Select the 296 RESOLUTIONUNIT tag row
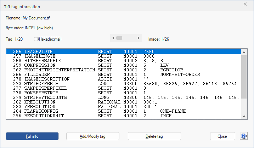The width and height of the screenshot is (254, 148). pyautogui.click(x=124, y=116)
